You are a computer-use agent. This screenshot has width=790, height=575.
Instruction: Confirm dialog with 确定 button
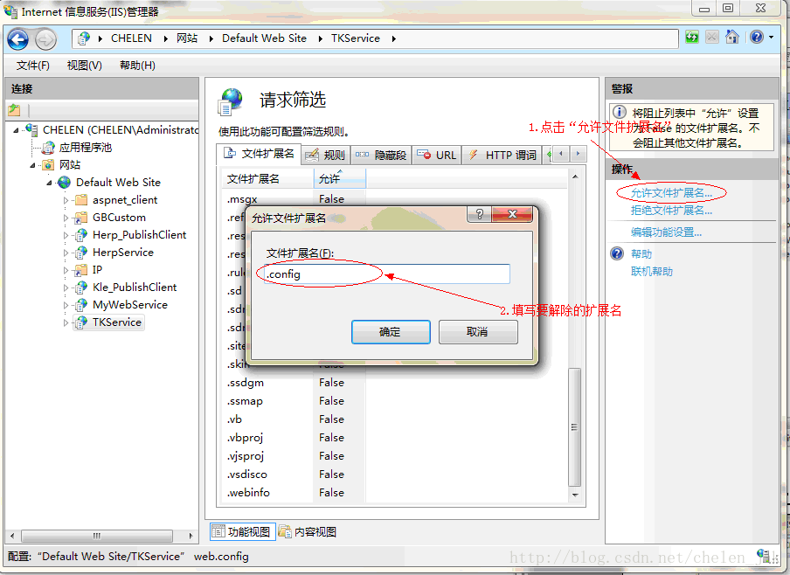tap(391, 332)
